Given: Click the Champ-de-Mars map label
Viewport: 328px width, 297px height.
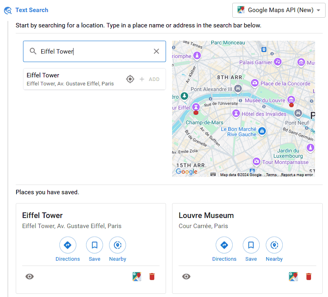Looking at the screenshot, I should 204,123.
